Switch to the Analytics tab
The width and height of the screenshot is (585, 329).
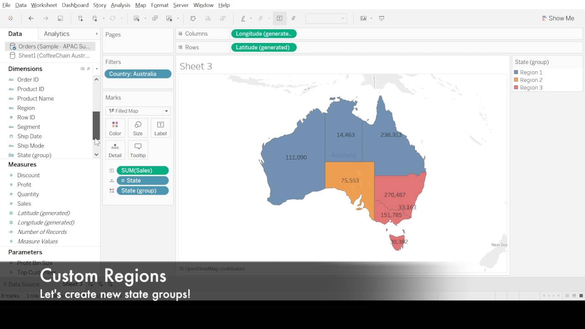(x=57, y=34)
